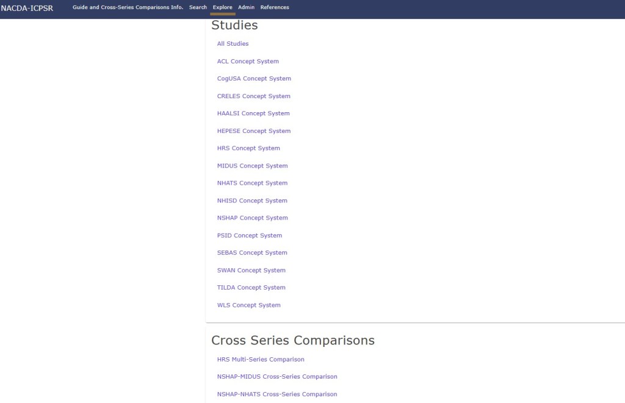The height and width of the screenshot is (403, 625).
Task: Select TILDA Concept System
Action: coord(251,288)
